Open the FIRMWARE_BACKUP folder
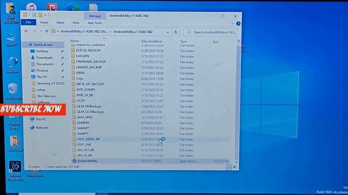 (91, 62)
